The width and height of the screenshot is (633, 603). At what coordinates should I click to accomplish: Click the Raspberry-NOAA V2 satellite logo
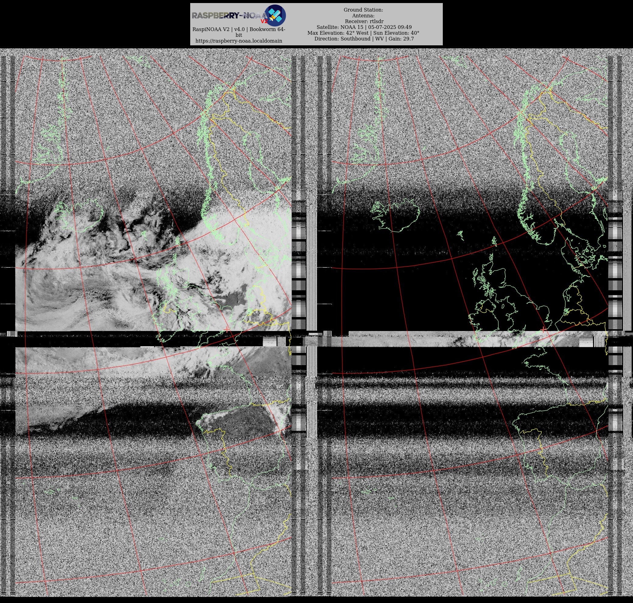(239, 16)
